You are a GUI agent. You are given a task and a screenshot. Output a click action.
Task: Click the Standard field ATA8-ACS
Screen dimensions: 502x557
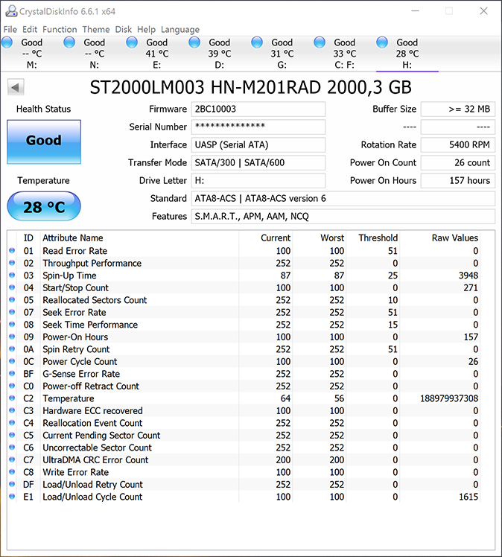(343, 198)
